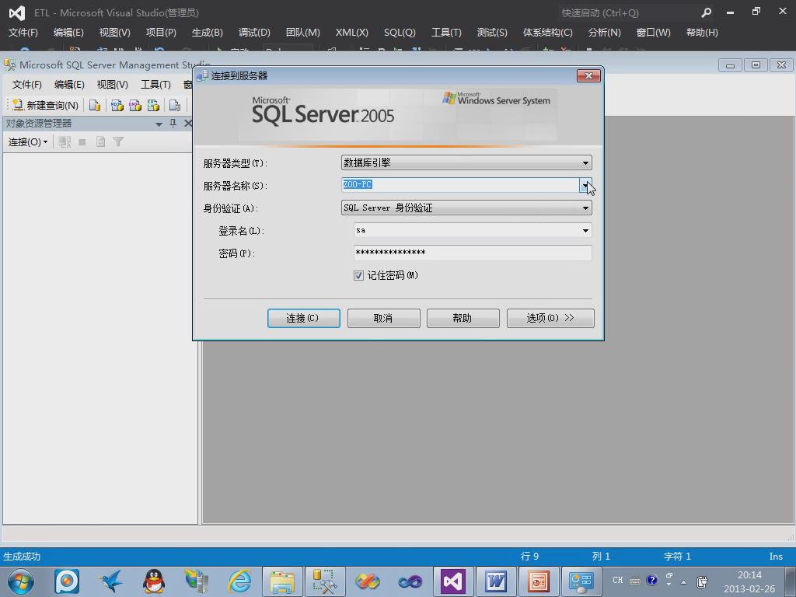796x597 pixels.
Task: Open SSMS Tools (工具) menu
Action: pyautogui.click(x=155, y=84)
